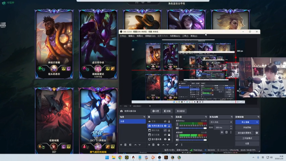Undock the 控制按钮 panel with its float icon

point(258,117)
